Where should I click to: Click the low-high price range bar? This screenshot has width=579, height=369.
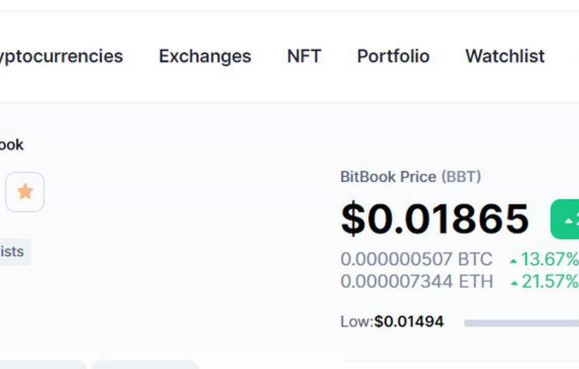[x=522, y=323]
